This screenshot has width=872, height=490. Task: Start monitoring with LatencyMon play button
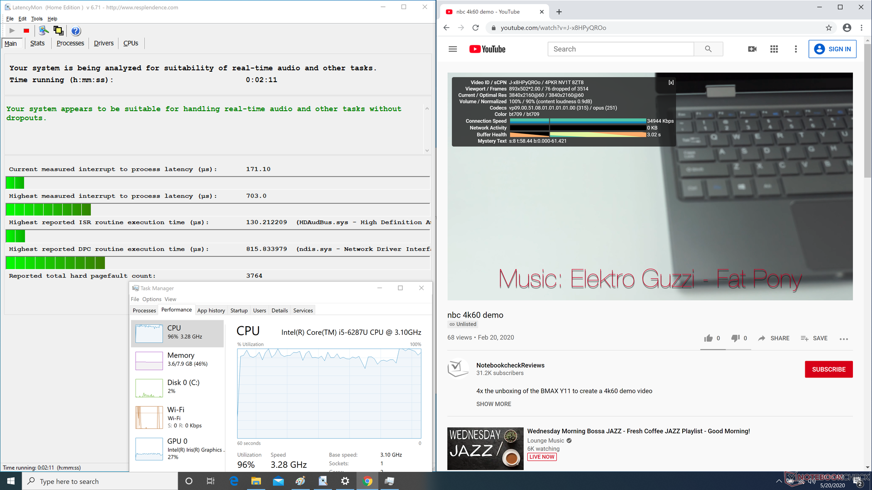(12, 31)
